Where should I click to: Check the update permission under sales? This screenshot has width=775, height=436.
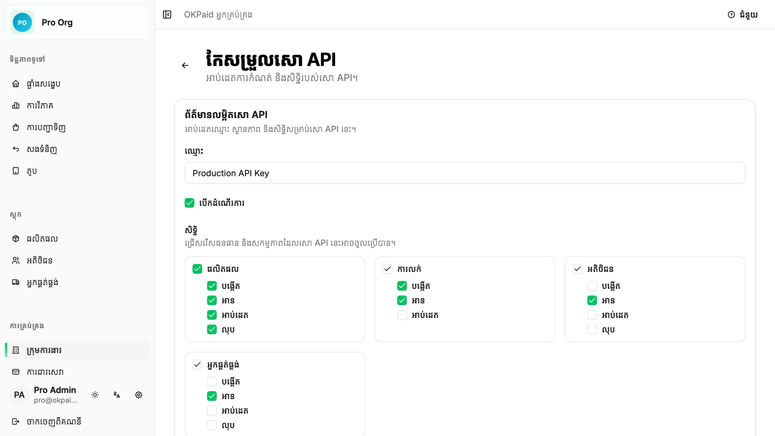402,315
